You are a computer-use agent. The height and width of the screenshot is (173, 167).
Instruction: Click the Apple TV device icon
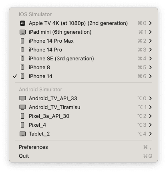[22, 23]
